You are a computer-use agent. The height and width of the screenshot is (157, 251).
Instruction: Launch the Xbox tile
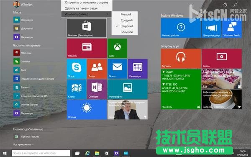117,48
